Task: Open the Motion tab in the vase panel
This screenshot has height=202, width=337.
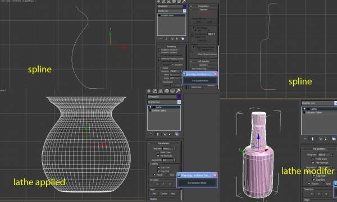Action: click(166, 91)
